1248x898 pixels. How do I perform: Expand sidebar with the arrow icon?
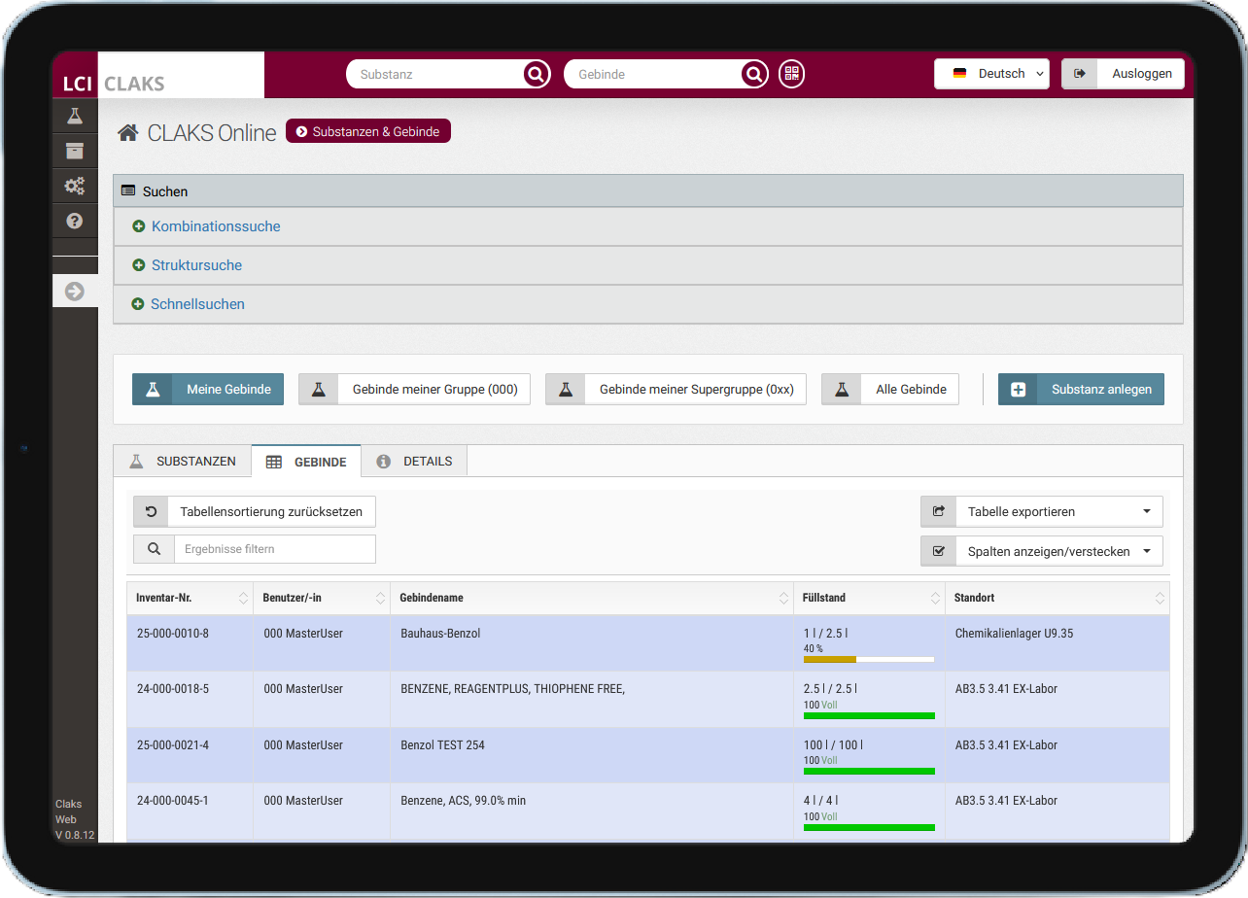(x=75, y=291)
